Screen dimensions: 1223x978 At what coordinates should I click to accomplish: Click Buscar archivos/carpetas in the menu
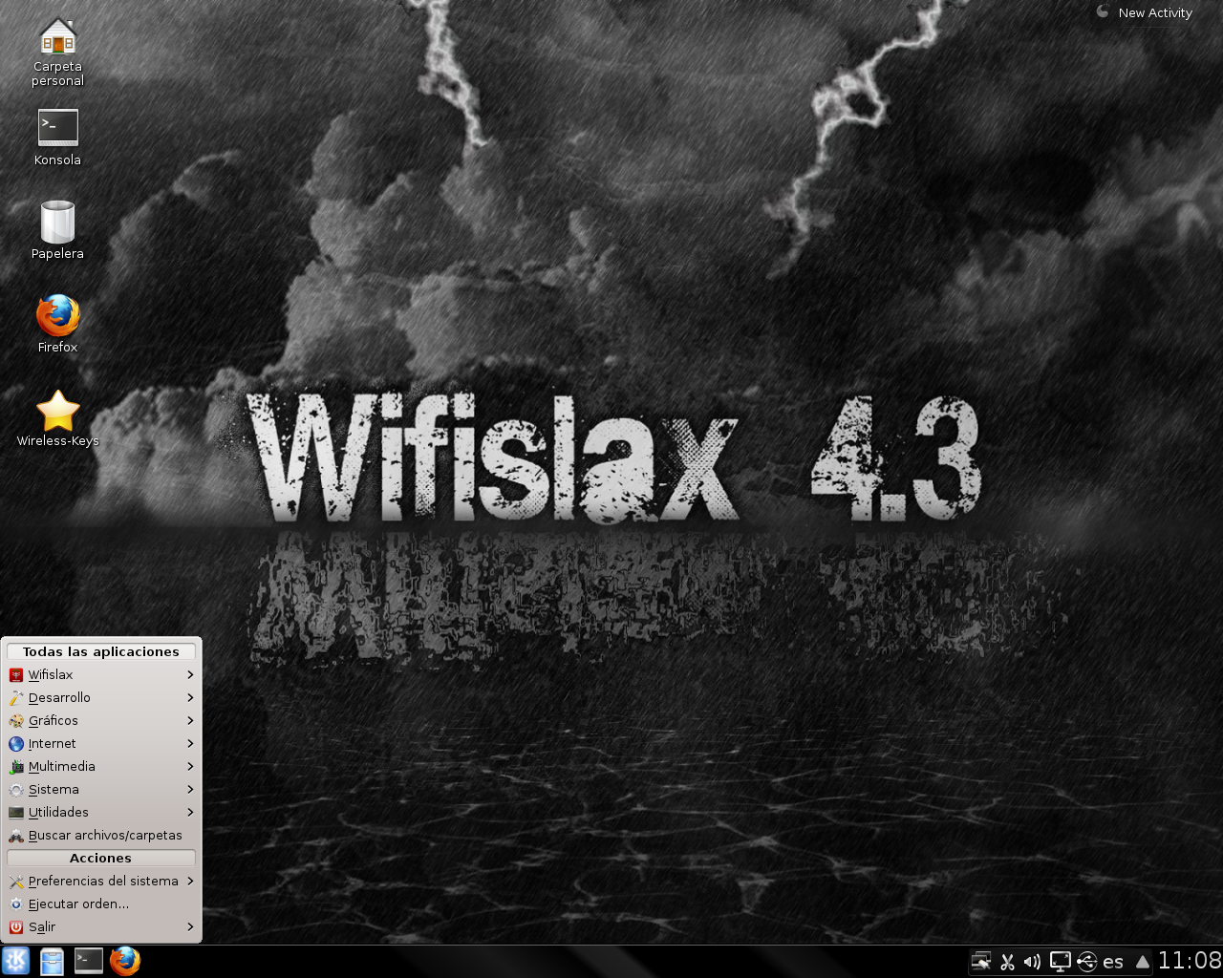click(x=105, y=835)
